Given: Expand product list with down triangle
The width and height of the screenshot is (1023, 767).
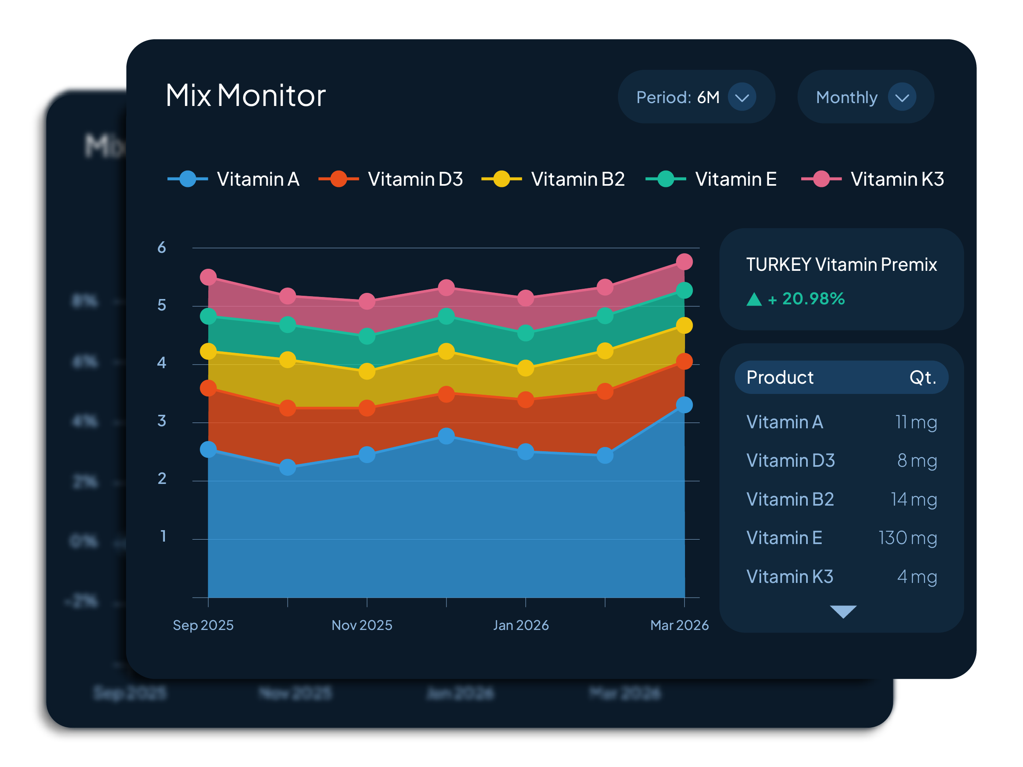Looking at the screenshot, I should coord(843,611).
